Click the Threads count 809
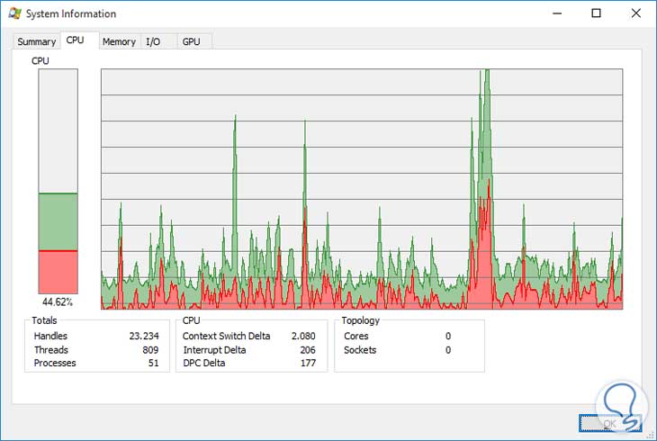Viewport: 657px width, 441px height. coord(150,349)
